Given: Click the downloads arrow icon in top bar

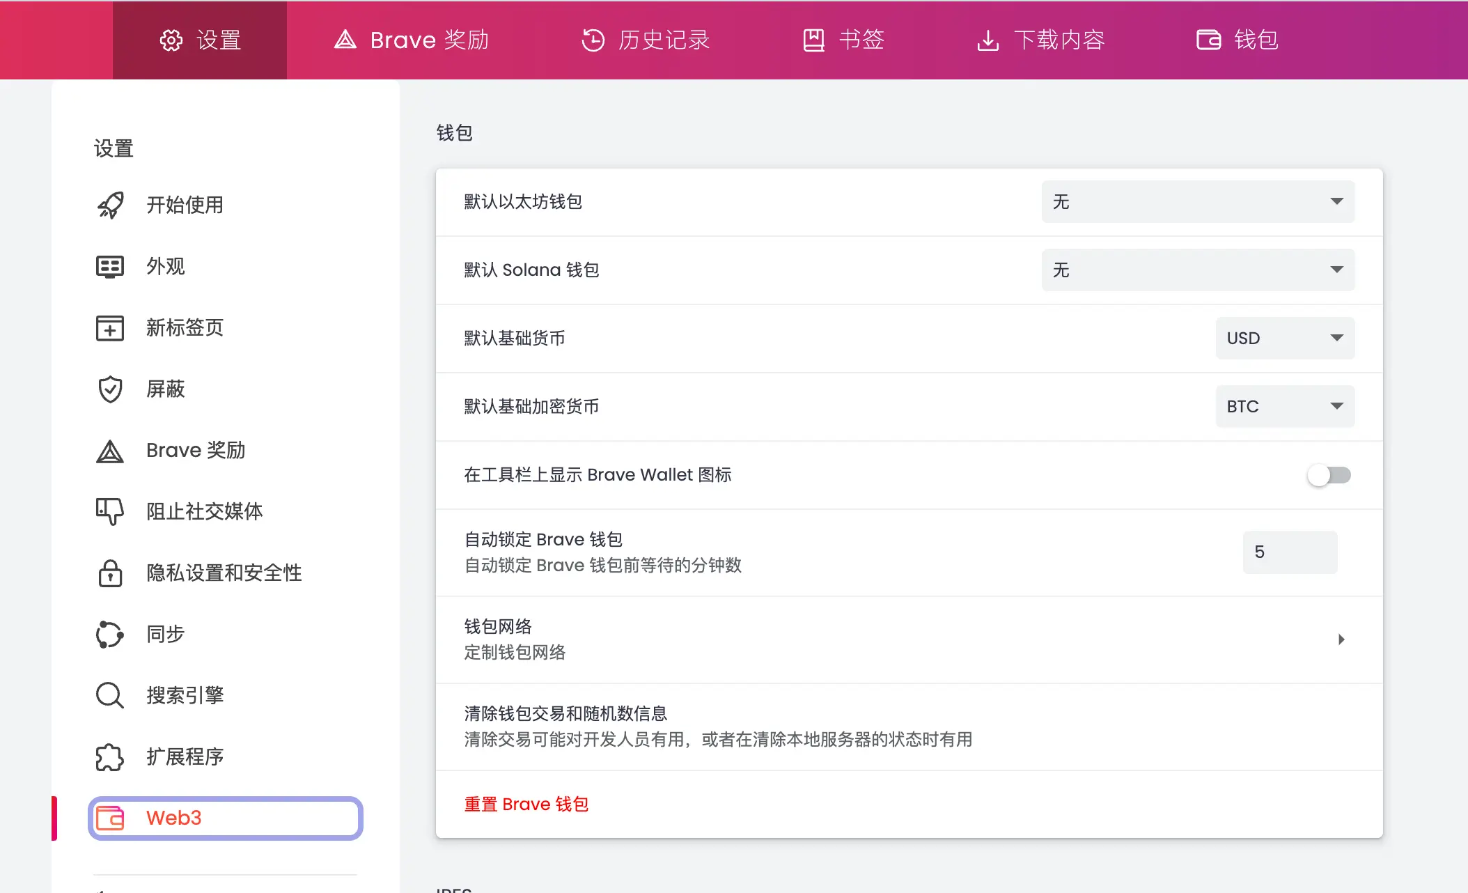Looking at the screenshot, I should click(987, 40).
